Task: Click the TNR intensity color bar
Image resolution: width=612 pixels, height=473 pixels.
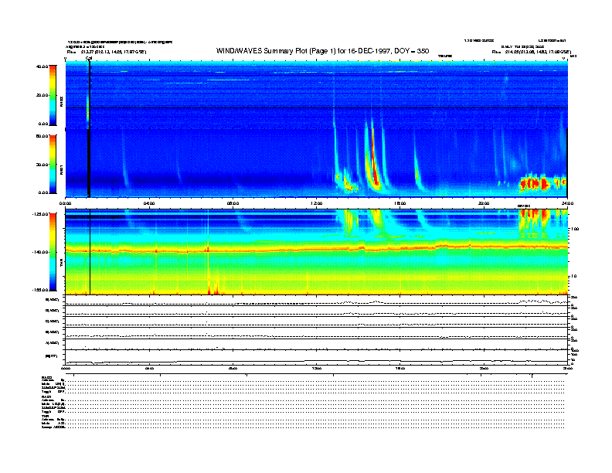Action: coord(53,252)
